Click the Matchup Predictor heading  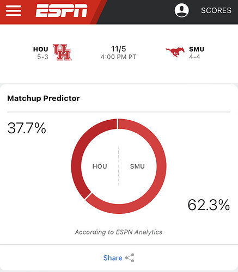coord(44,98)
